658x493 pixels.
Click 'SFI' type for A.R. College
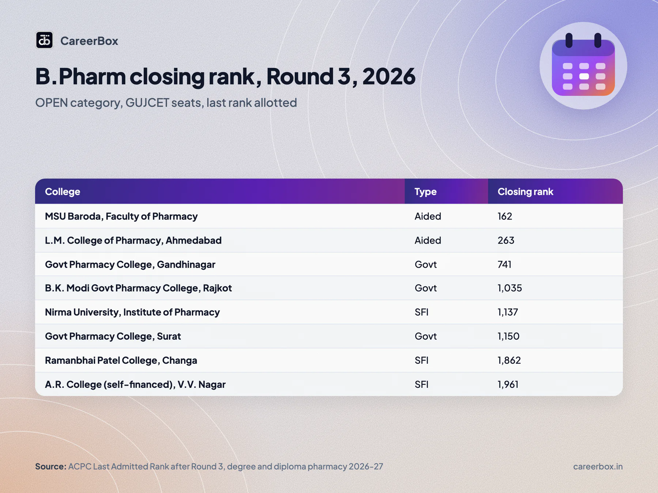tap(421, 385)
